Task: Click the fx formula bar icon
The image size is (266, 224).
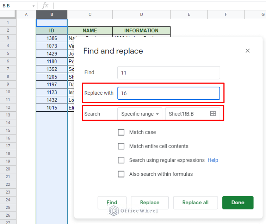Action: (45, 6)
